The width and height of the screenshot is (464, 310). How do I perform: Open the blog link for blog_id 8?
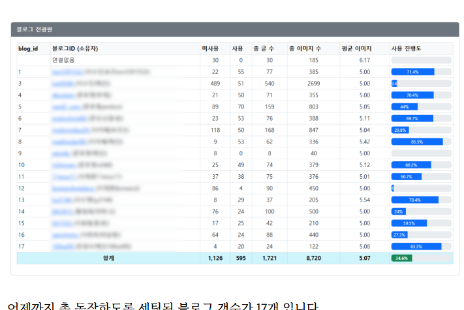(x=70, y=142)
